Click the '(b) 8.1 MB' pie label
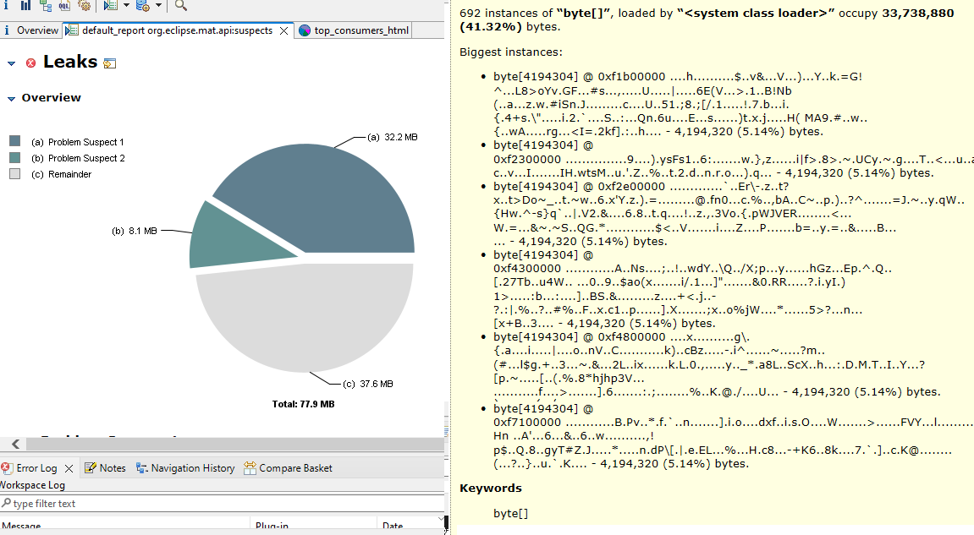 tap(135, 231)
